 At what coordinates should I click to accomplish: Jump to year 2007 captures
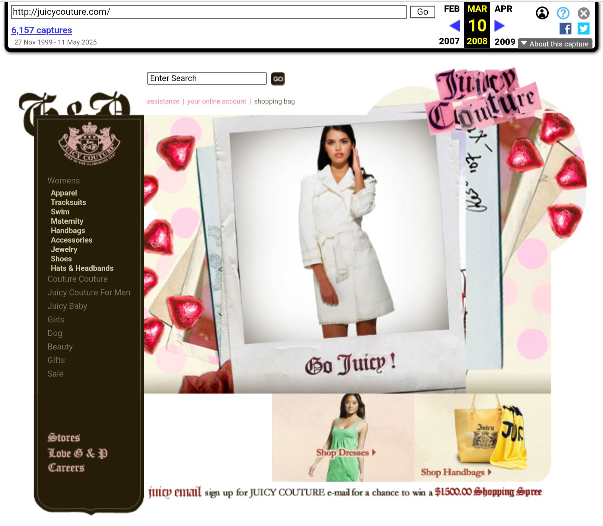point(449,41)
